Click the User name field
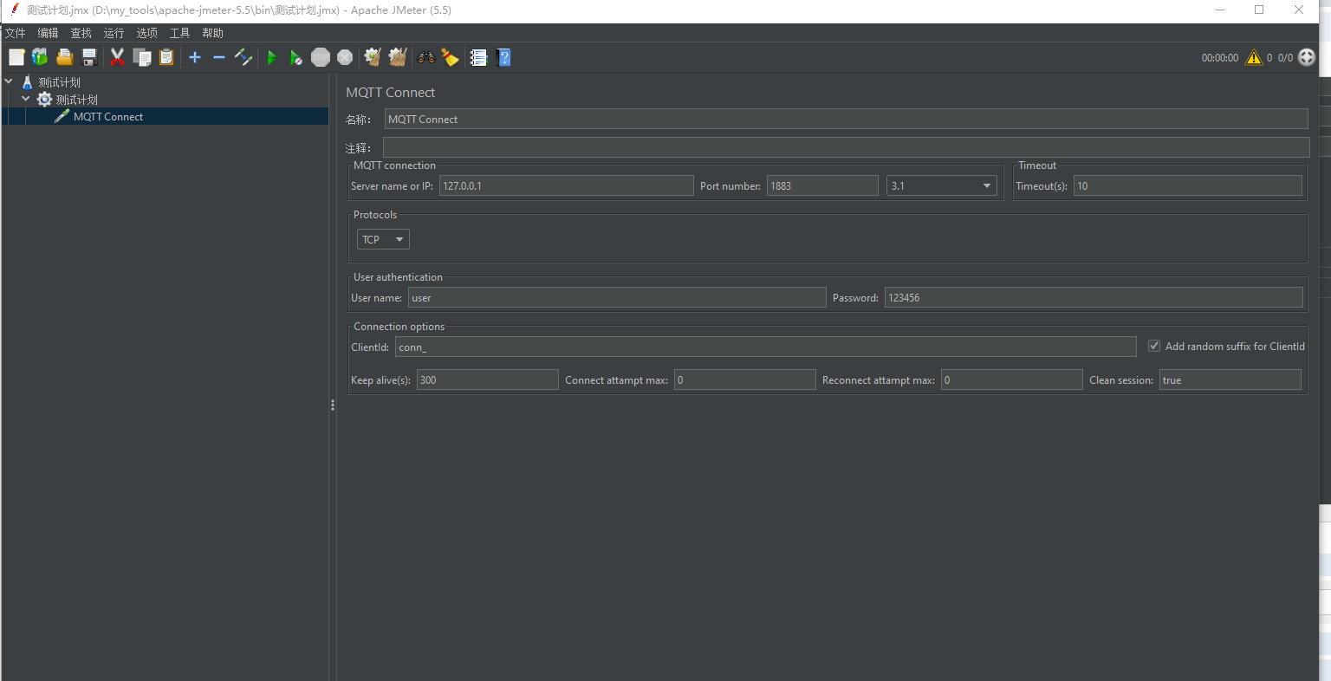This screenshot has height=681, width=1331. [x=617, y=297]
